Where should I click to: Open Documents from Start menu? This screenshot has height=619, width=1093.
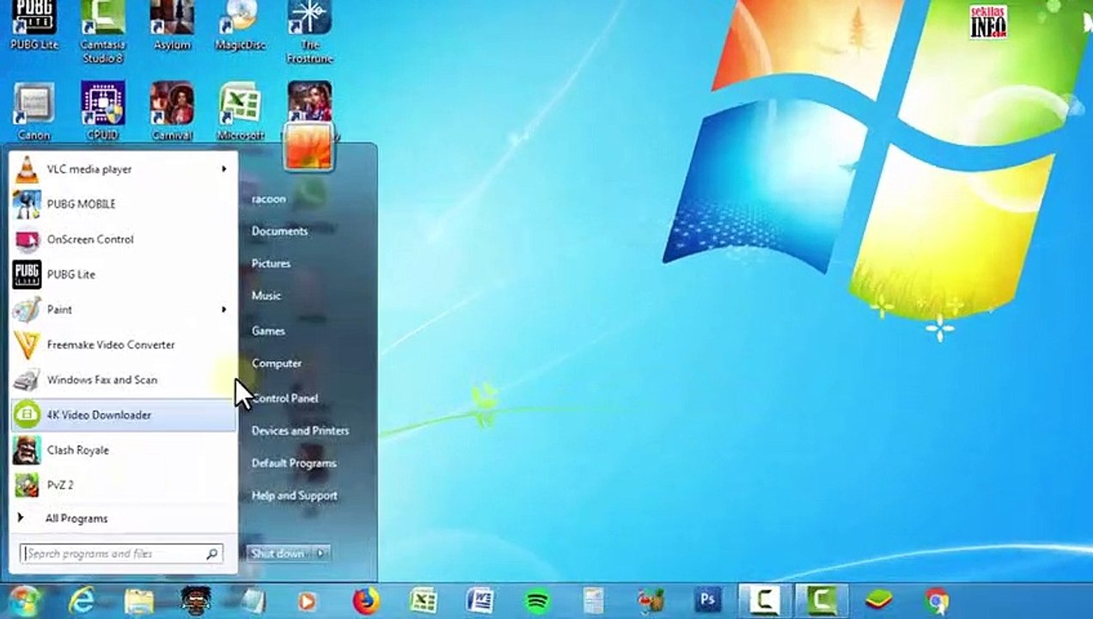(x=279, y=231)
